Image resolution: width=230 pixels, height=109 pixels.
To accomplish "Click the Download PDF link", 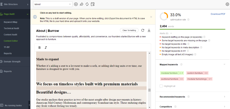I will pyautogui.click(x=218, y=14).
